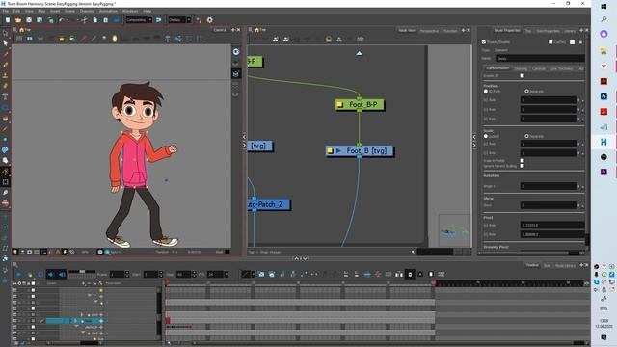Switch to the Timeline tab
The width and height of the screenshot is (617, 347).
point(532,265)
